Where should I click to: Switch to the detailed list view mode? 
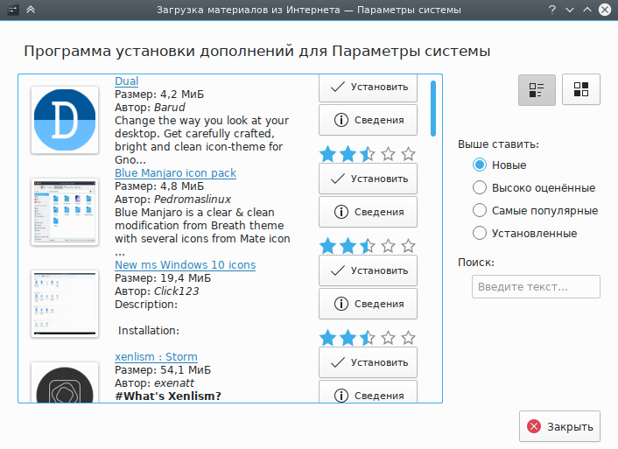click(x=537, y=89)
